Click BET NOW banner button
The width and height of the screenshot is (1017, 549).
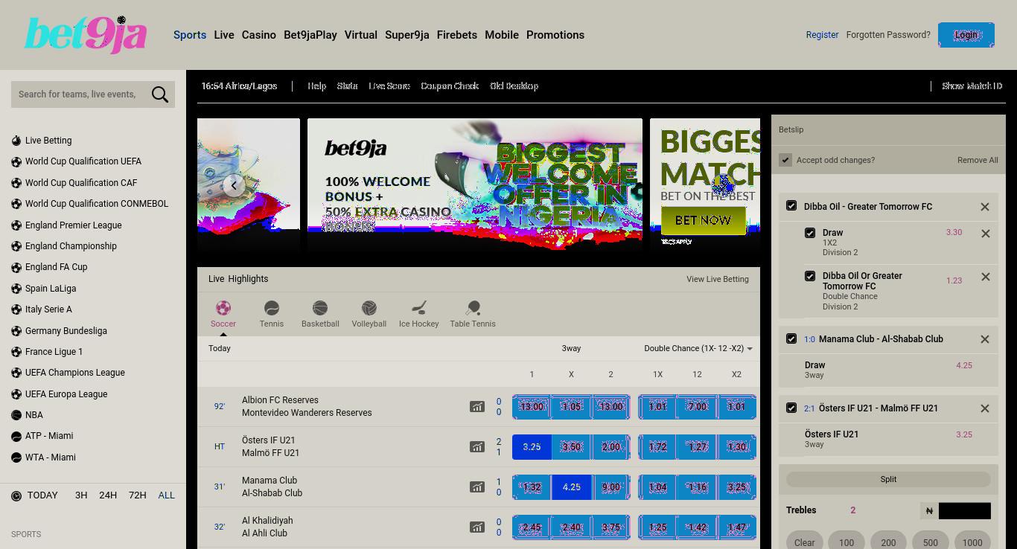(704, 220)
